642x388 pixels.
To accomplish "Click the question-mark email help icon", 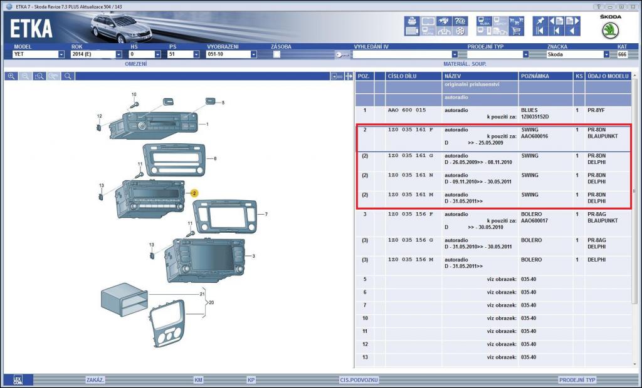I will click(x=460, y=21).
